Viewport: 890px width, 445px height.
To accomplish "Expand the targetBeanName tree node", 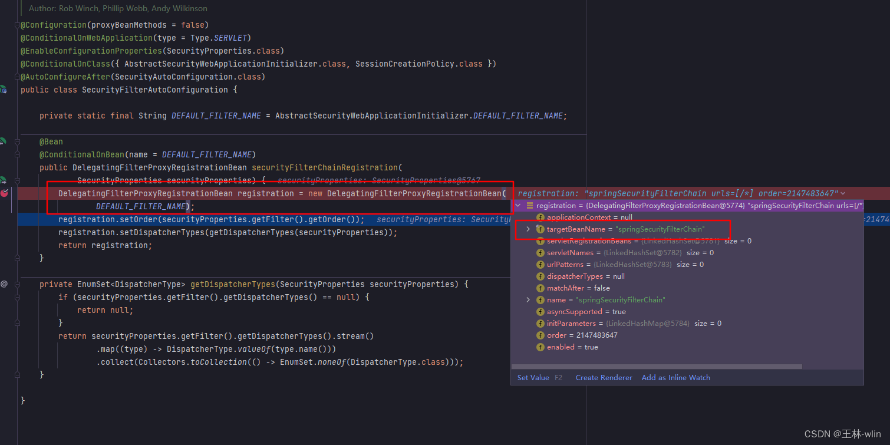I will click(528, 229).
